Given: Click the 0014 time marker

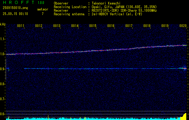Looking at the screenshot, I should coord(75,25).
